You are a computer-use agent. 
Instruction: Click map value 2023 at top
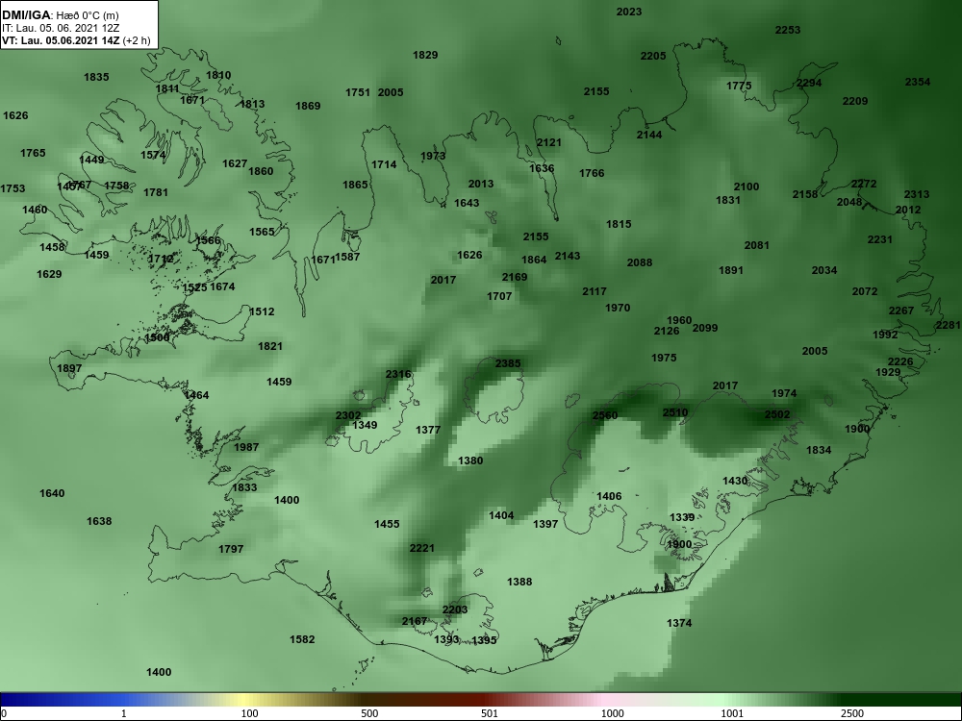pyautogui.click(x=629, y=12)
